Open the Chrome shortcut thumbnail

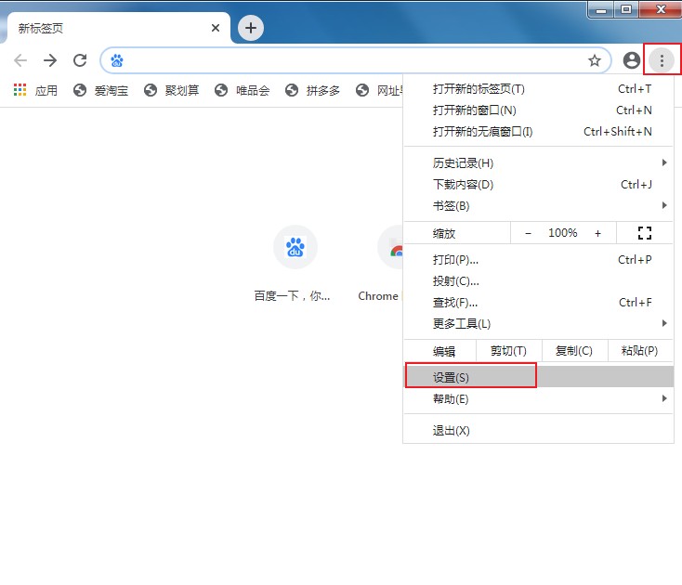point(390,247)
